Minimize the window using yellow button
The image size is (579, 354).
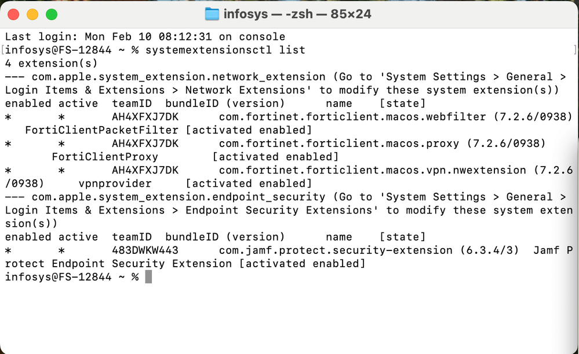coord(32,14)
